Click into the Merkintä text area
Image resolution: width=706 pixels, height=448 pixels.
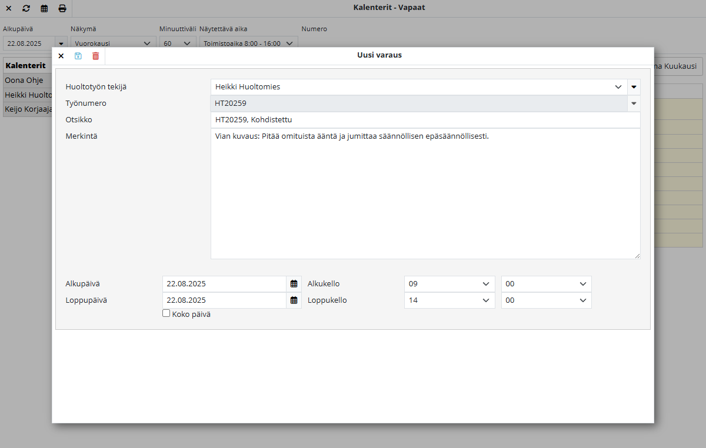tap(425, 194)
